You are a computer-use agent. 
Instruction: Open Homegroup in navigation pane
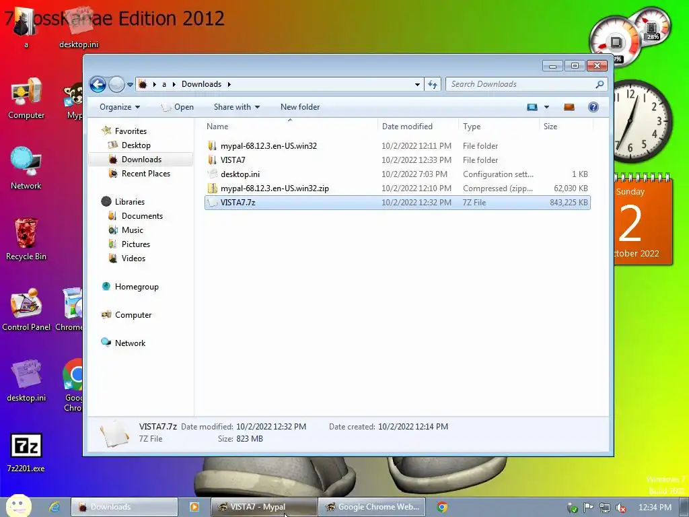coord(137,287)
